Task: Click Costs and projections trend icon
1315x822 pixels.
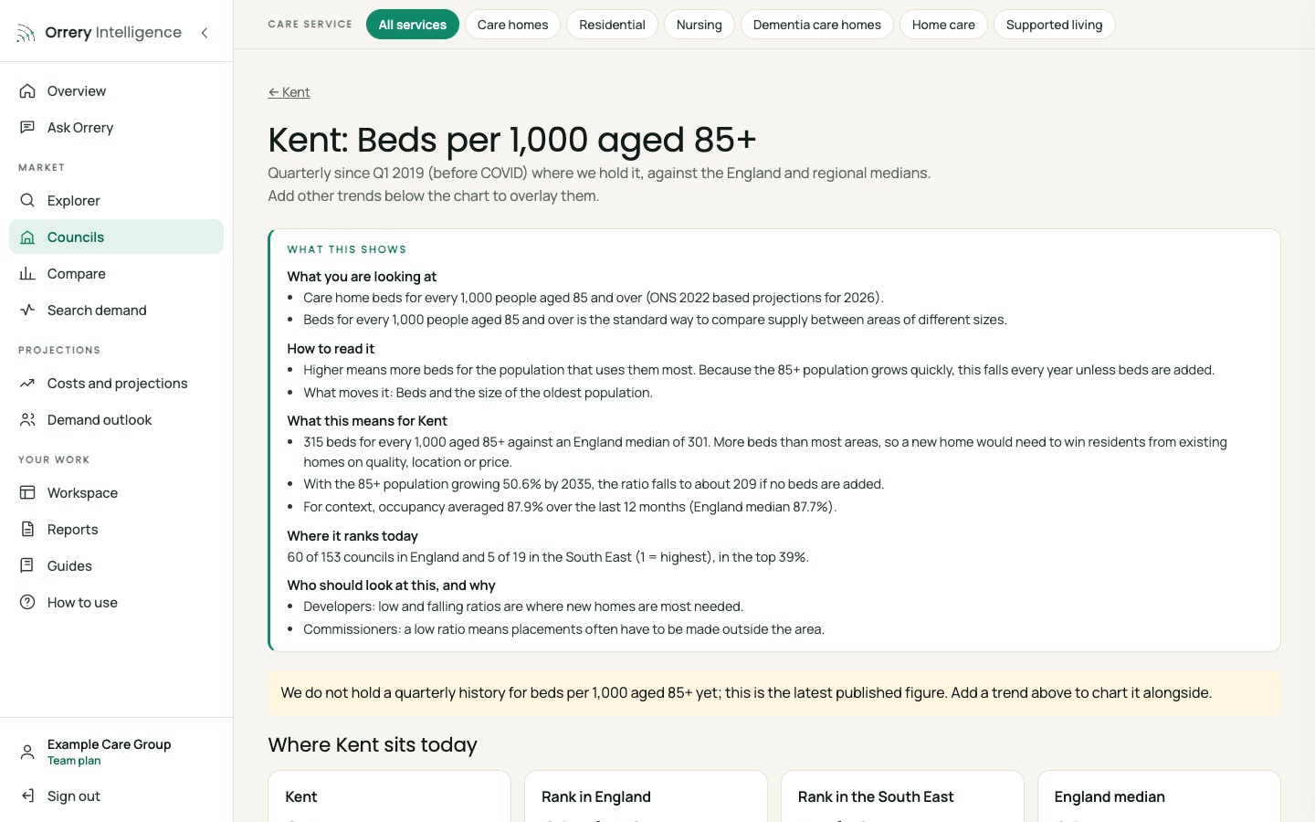Action: coord(27,383)
